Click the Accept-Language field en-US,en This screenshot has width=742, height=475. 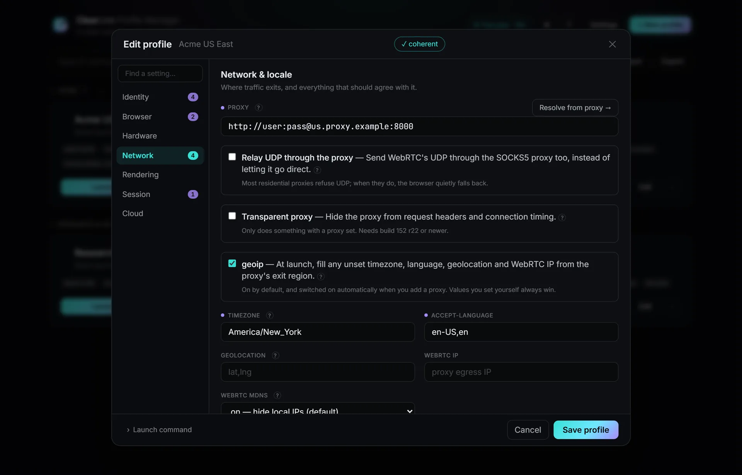[521, 332]
